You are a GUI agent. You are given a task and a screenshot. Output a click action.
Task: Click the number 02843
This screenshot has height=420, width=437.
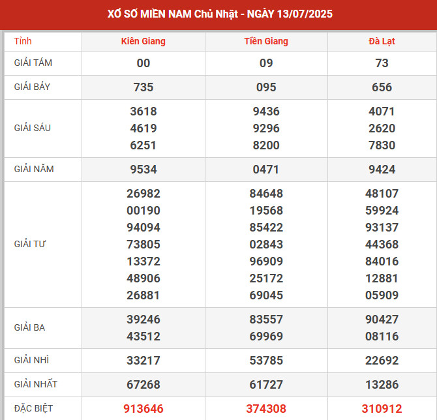click(x=266, y=245)
